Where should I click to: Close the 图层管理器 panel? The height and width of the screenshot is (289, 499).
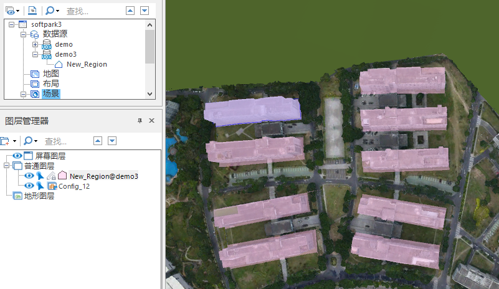point(152,121)
